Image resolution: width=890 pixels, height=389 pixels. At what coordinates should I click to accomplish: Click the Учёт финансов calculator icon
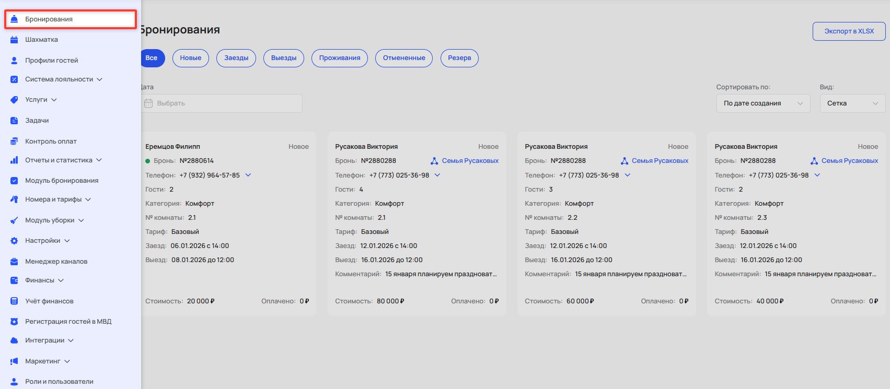pos(14,301)
